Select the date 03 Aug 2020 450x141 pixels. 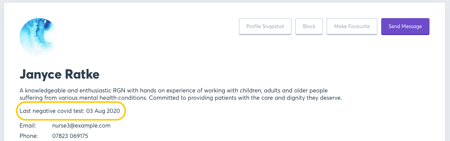pos(103,111)
